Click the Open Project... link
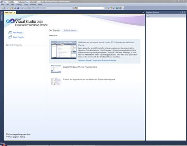Viewport: 187px width, 146px height. (19, 37)
